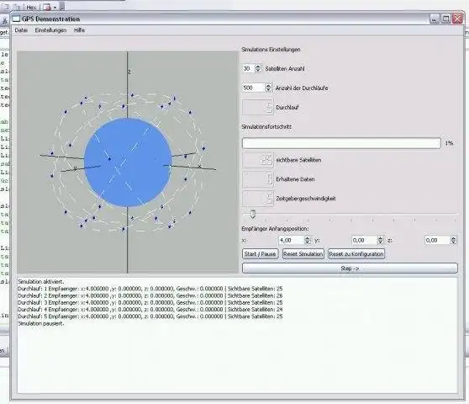Click the 1% progress label
The image size is (469, 404).
tap(449, 143)
